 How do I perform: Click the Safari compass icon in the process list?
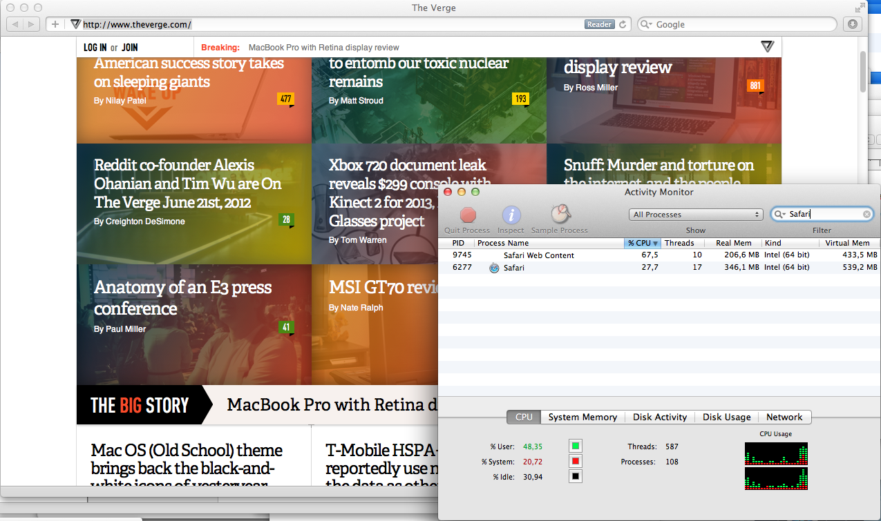[494, 268]
